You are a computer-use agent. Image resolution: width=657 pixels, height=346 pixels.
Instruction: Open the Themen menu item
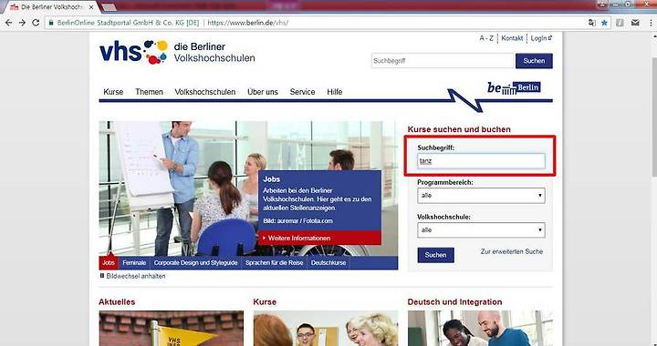click(x=149, y=92)
